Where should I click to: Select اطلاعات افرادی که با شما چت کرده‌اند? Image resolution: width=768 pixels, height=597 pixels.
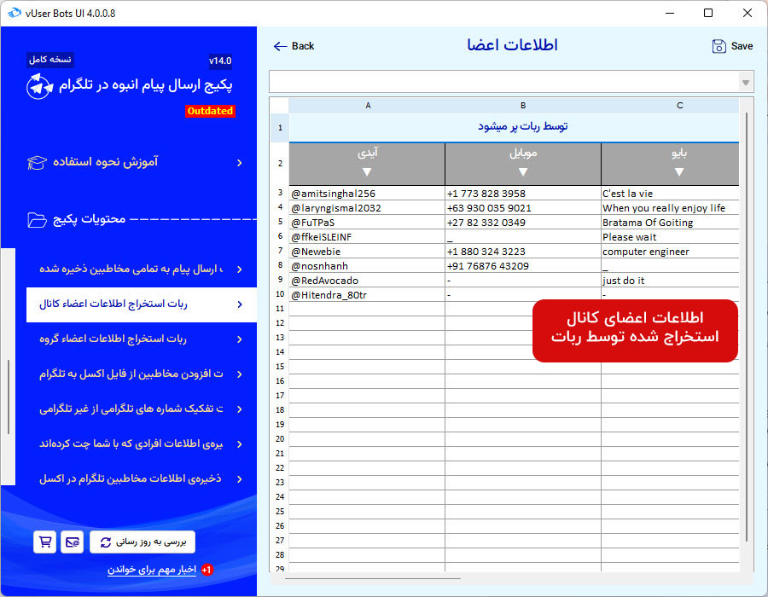142,444
